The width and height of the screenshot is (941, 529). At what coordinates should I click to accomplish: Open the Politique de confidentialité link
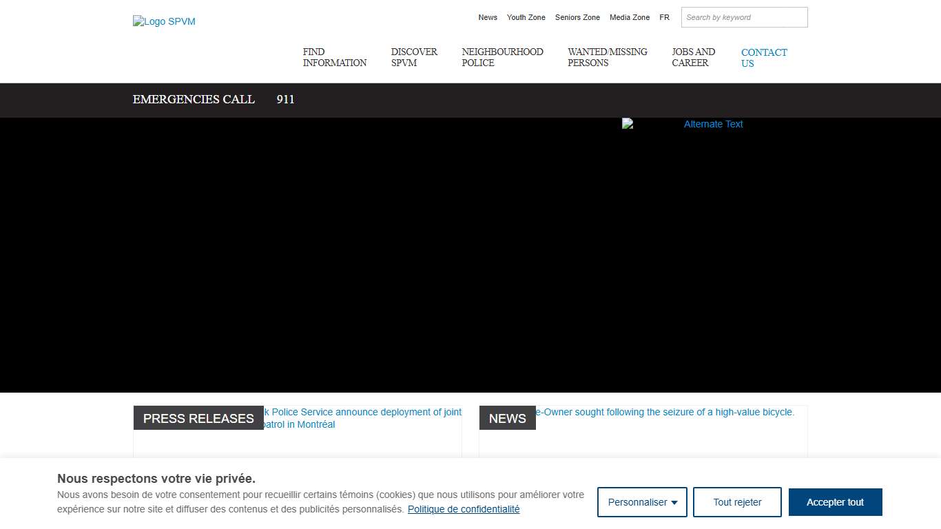click(463, 510)
